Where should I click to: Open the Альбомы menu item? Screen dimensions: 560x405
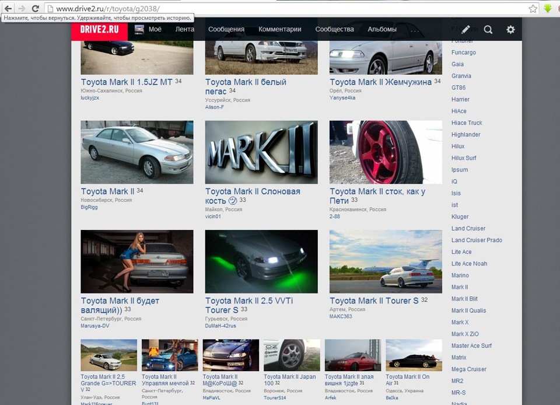click(x=382, y=29)
